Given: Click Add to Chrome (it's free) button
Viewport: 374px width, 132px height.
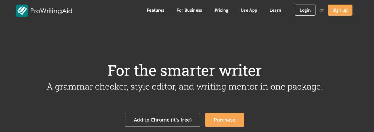Looking at the screenshot, I should (x=163, y=120).
